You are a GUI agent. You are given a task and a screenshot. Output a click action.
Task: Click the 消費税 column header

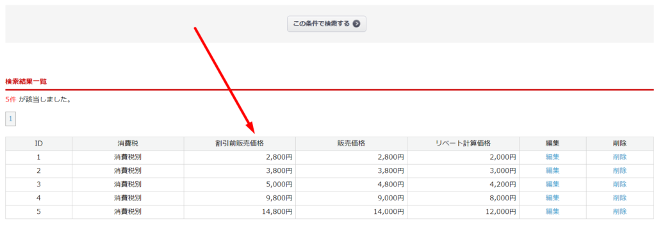pyautogui.click(x=128, y=144)
